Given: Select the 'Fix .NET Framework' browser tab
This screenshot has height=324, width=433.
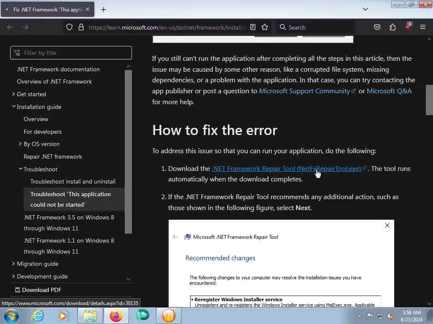Looking at the screenshot, I should (47, 9).
